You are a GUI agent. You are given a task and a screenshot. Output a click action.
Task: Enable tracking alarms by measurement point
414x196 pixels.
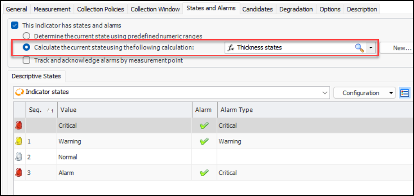(x=27, y=60)
